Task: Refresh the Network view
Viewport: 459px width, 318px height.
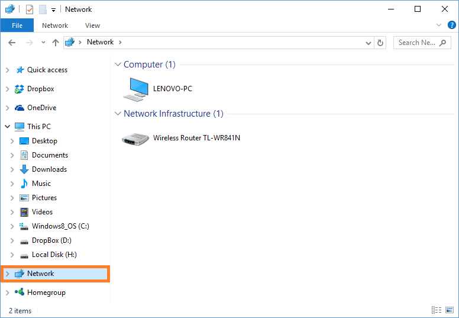Action: pyautogui.click(x=380, y=43)
